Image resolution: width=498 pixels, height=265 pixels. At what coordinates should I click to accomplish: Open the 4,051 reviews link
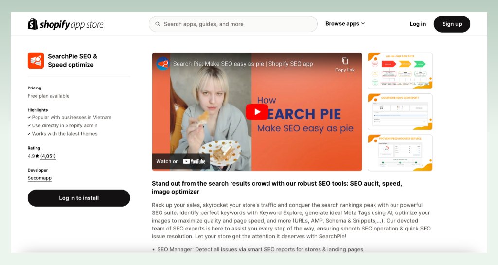click(x=48, y=156)
